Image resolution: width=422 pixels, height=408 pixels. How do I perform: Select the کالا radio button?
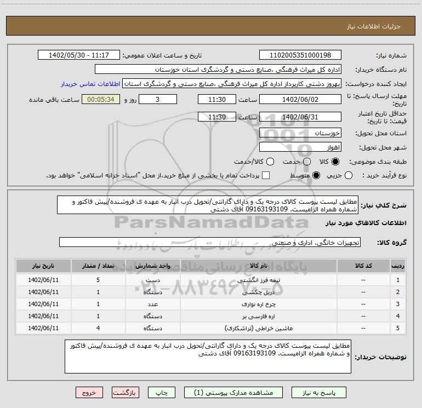(x=335, y=162)
